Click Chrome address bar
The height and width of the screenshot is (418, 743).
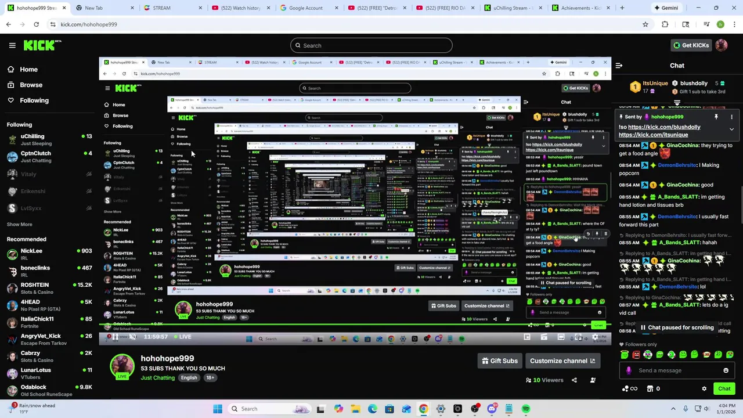pyautogui.click(x=342, y=24)
